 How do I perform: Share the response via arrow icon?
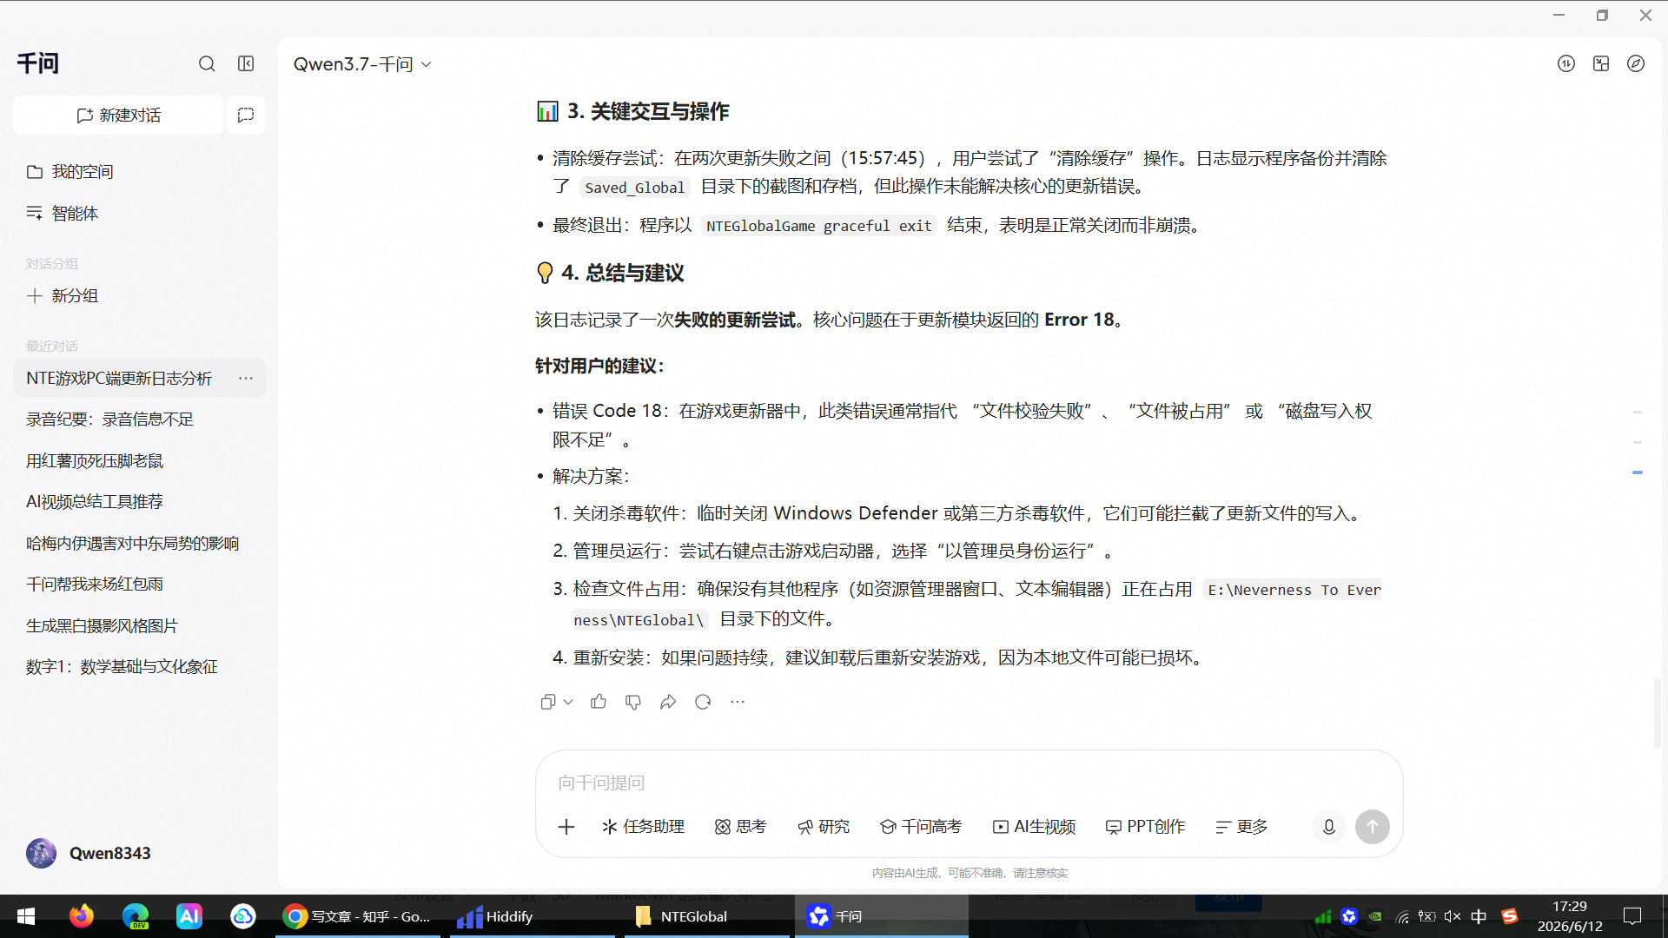[668, 702]
